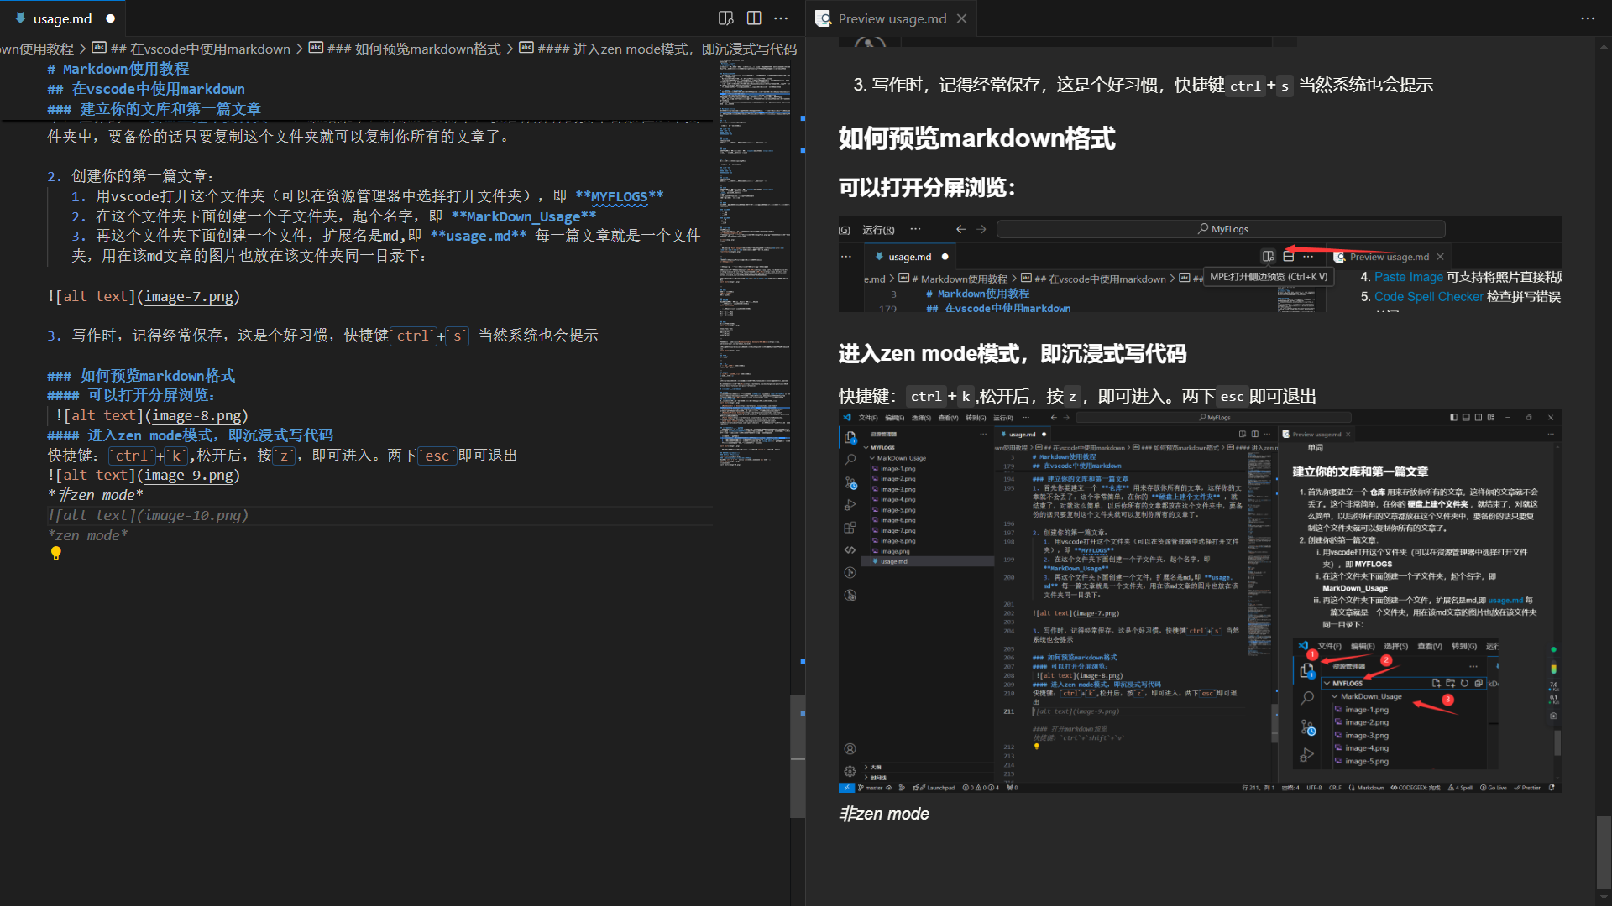
Task: Click editor line '#### 可以打开分屏浏览:'
Action: click(131, 395)
